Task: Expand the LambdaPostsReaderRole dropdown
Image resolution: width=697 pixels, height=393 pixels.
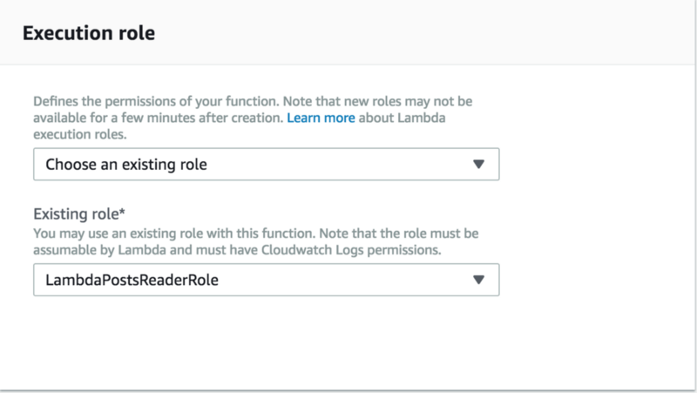Action: (267, 280)
